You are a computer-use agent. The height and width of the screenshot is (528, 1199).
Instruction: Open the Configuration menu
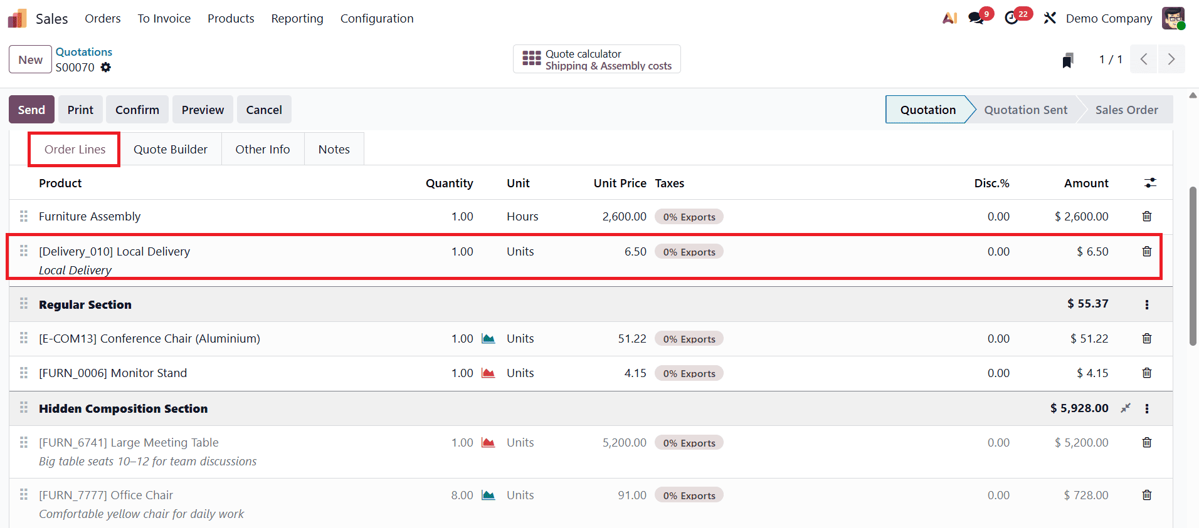(377, 18)
